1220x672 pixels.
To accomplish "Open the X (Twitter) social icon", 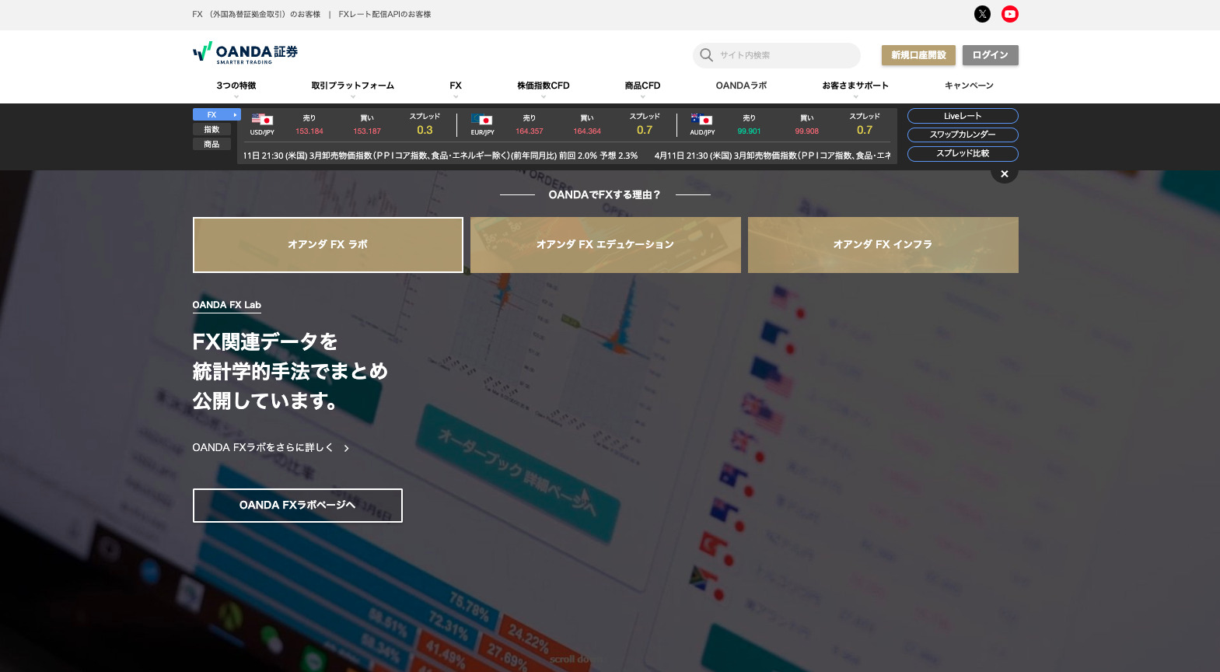I will 982,14.
